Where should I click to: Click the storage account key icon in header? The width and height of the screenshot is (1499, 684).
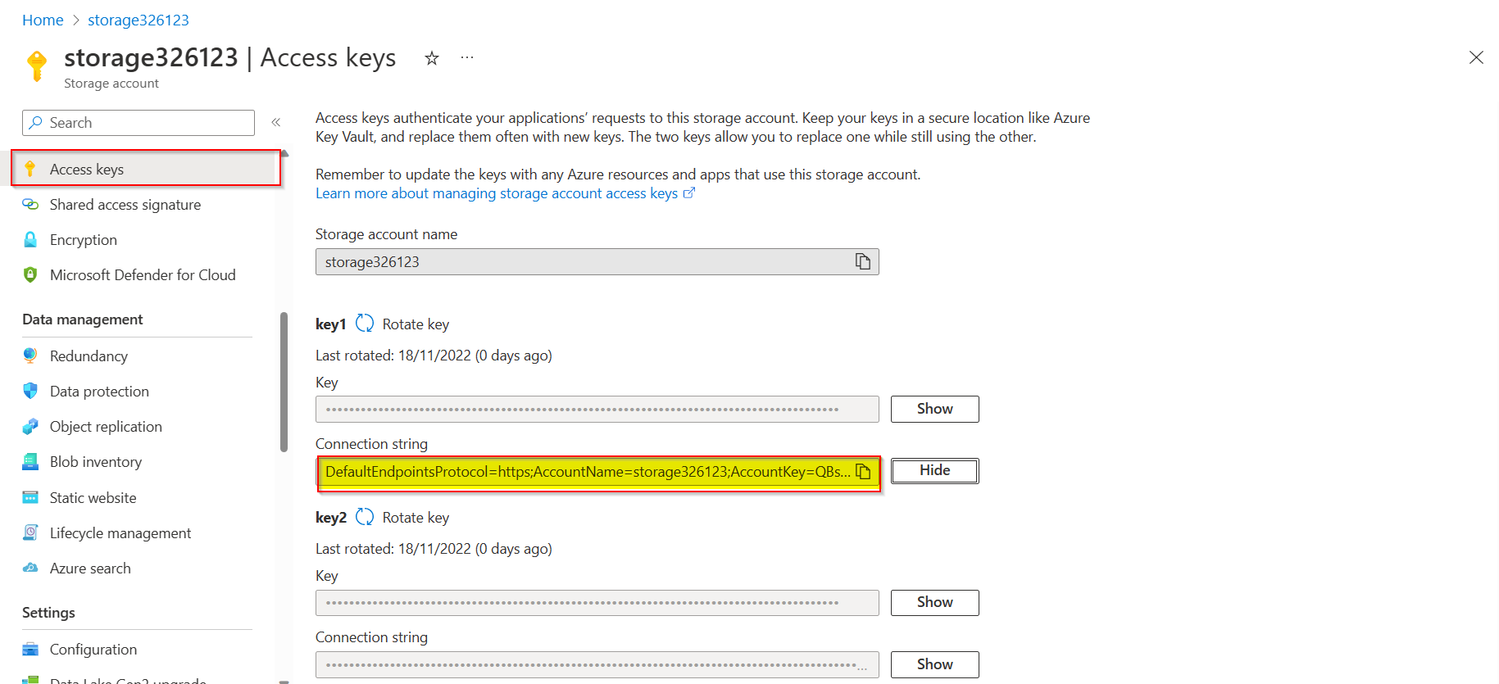(37, 66)
